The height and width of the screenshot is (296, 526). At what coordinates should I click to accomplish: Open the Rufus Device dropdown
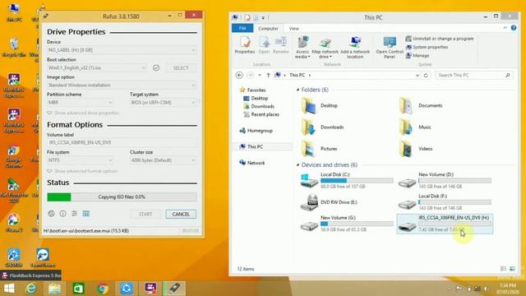pyautogui.click(x=122, y=50)
